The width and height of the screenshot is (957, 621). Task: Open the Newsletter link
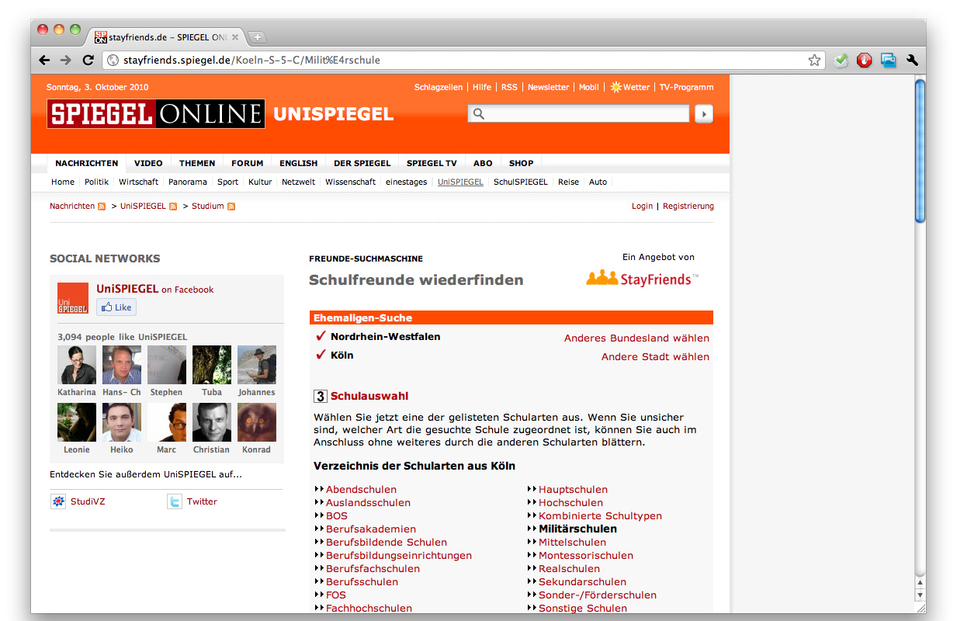click(549, 87)
